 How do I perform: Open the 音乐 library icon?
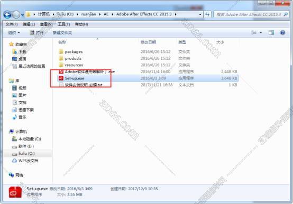(x=15, y=117)
